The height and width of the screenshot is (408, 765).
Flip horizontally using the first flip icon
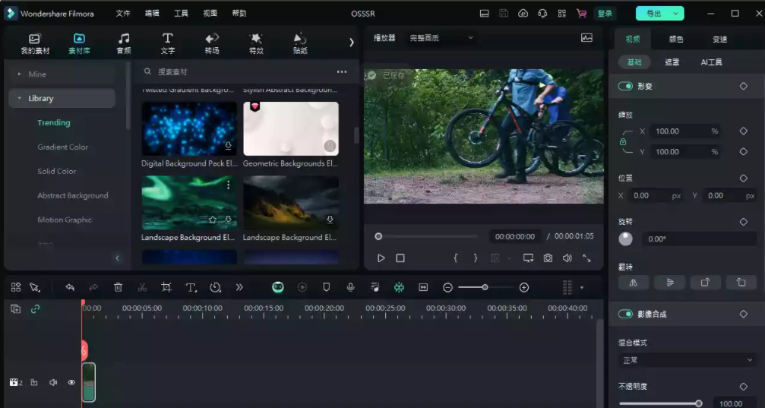(x=633, y=282)
